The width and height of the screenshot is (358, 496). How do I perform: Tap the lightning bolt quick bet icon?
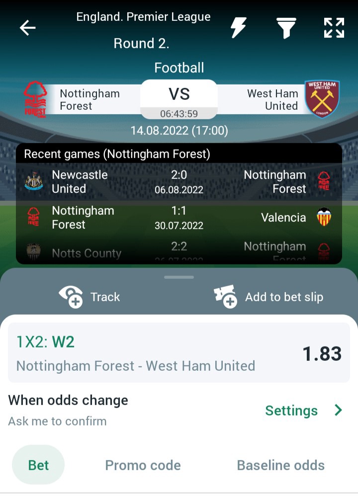coord(238,27)
